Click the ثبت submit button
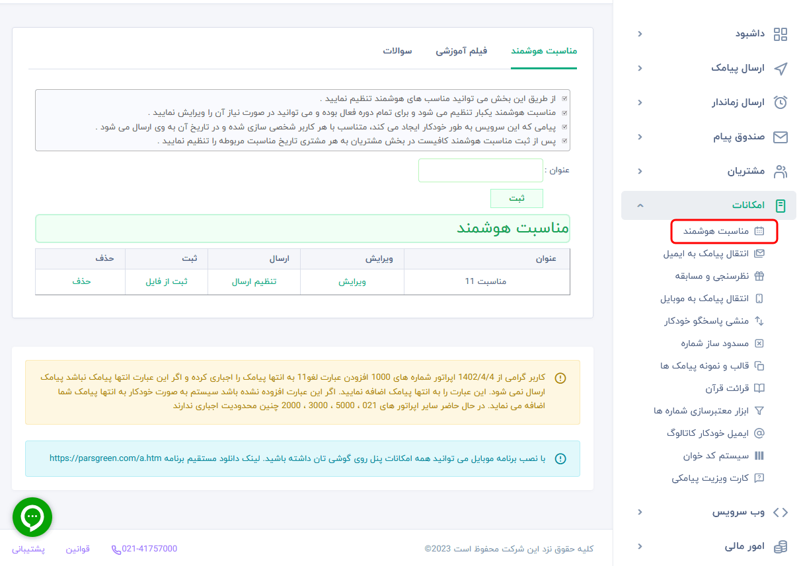The width and height of the screenshot is (801, 566). pyautogui.click(x=516, y=198)
